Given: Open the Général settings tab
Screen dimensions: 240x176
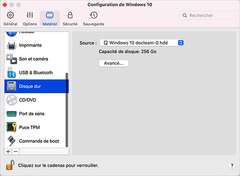Looking at the screenshot, I should point(11,18).
